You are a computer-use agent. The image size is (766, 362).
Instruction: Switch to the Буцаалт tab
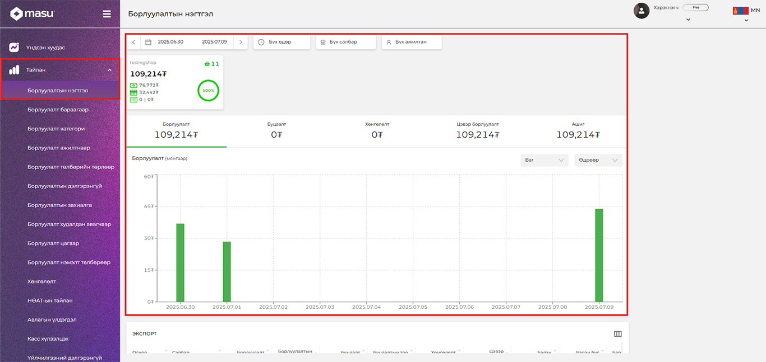[x=276, y=131]
